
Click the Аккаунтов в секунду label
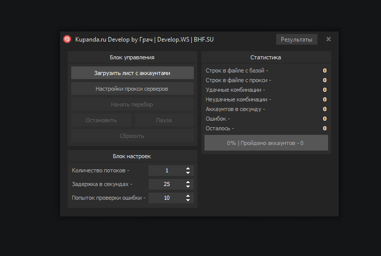(235, 109)
